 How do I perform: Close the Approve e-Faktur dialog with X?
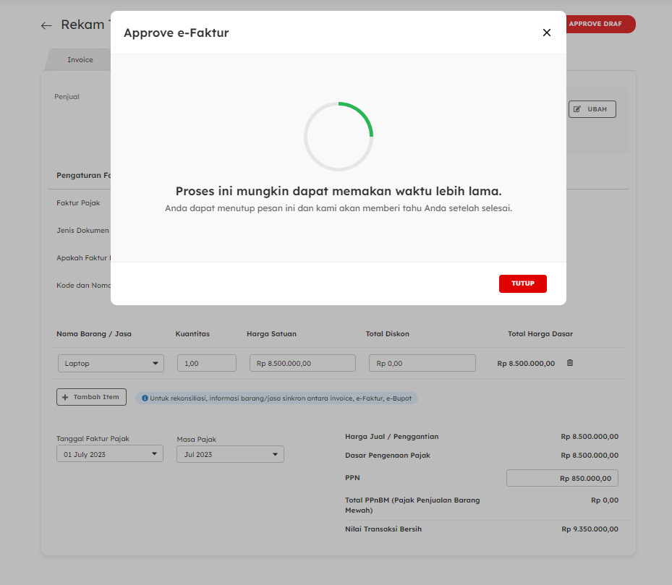[x=547, y=33]
